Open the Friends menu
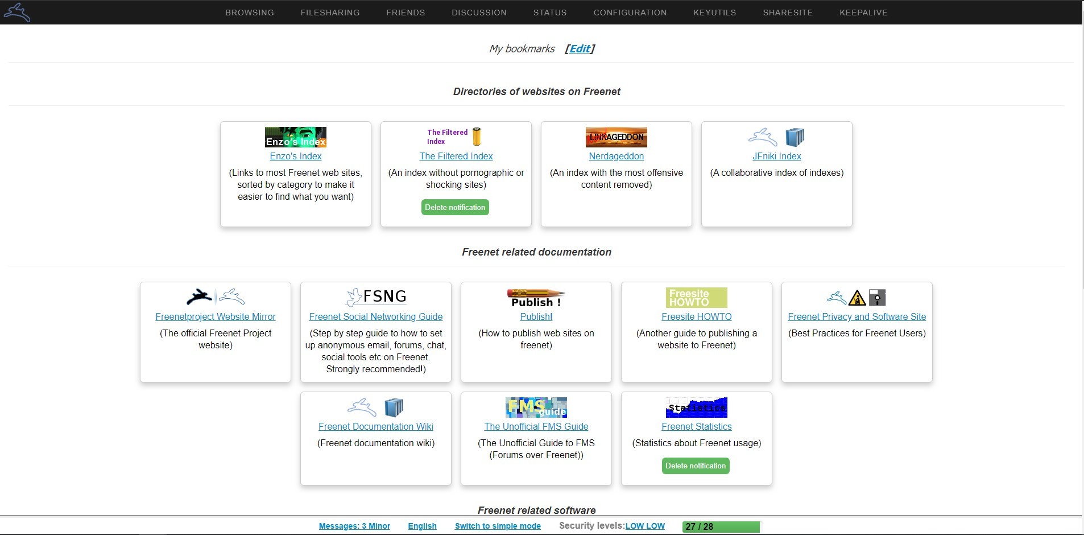The image size is (1084, 535). click(406, 13)
